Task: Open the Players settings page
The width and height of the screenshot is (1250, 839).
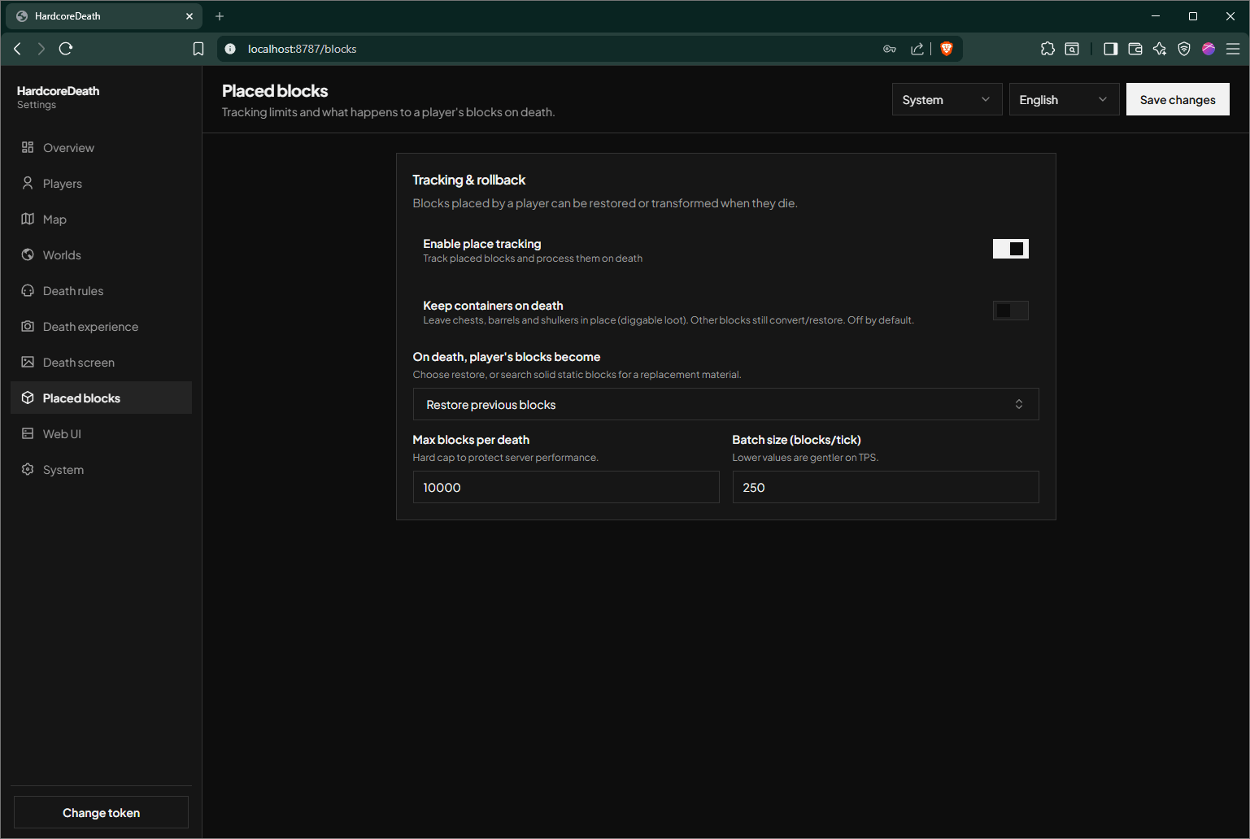Action: [x=101, y=183]
